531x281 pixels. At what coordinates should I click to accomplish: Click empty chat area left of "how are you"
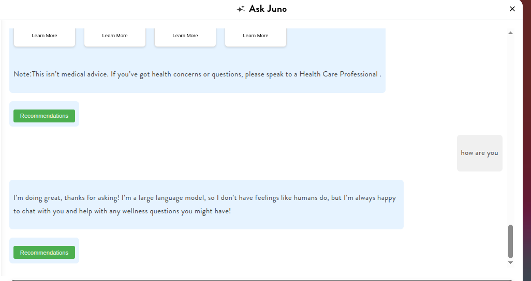click(259, 153)
